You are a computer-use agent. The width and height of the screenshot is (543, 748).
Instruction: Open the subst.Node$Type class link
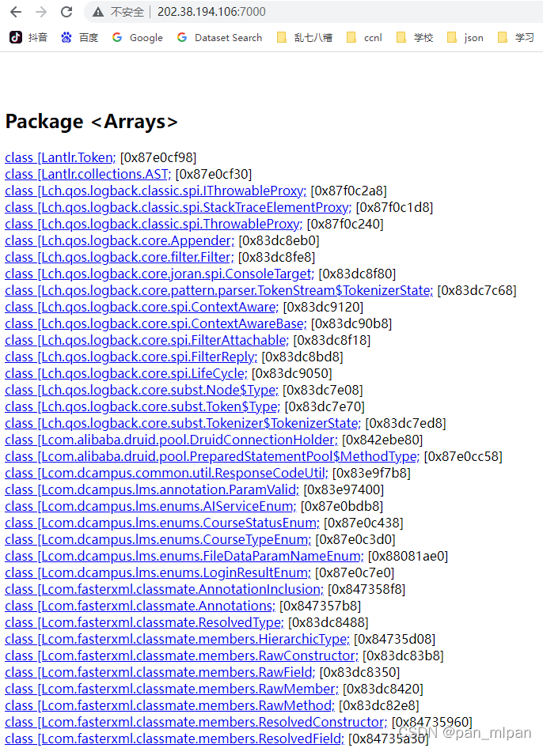[x=142, y=391]
